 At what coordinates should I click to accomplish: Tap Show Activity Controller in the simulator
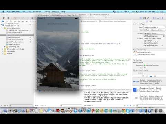click(58, 24)
